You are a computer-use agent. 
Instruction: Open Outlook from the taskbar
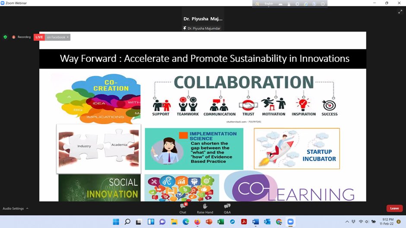pos(267,222)
